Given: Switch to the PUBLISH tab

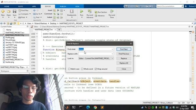Looking at the screenshot, I should click(x=63, y=6).
